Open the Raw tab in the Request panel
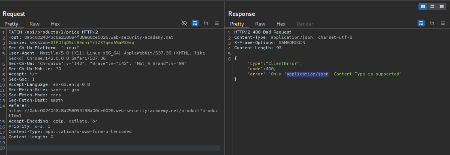 pos(34,24)
